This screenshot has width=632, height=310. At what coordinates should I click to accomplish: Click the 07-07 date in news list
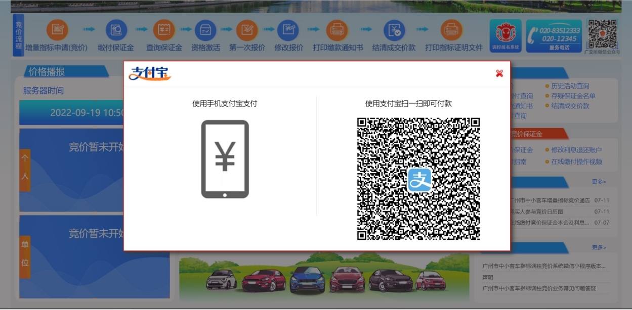click(x=602, y=223)
